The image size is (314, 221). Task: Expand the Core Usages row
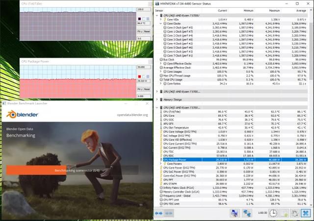(x=160, y=72)
